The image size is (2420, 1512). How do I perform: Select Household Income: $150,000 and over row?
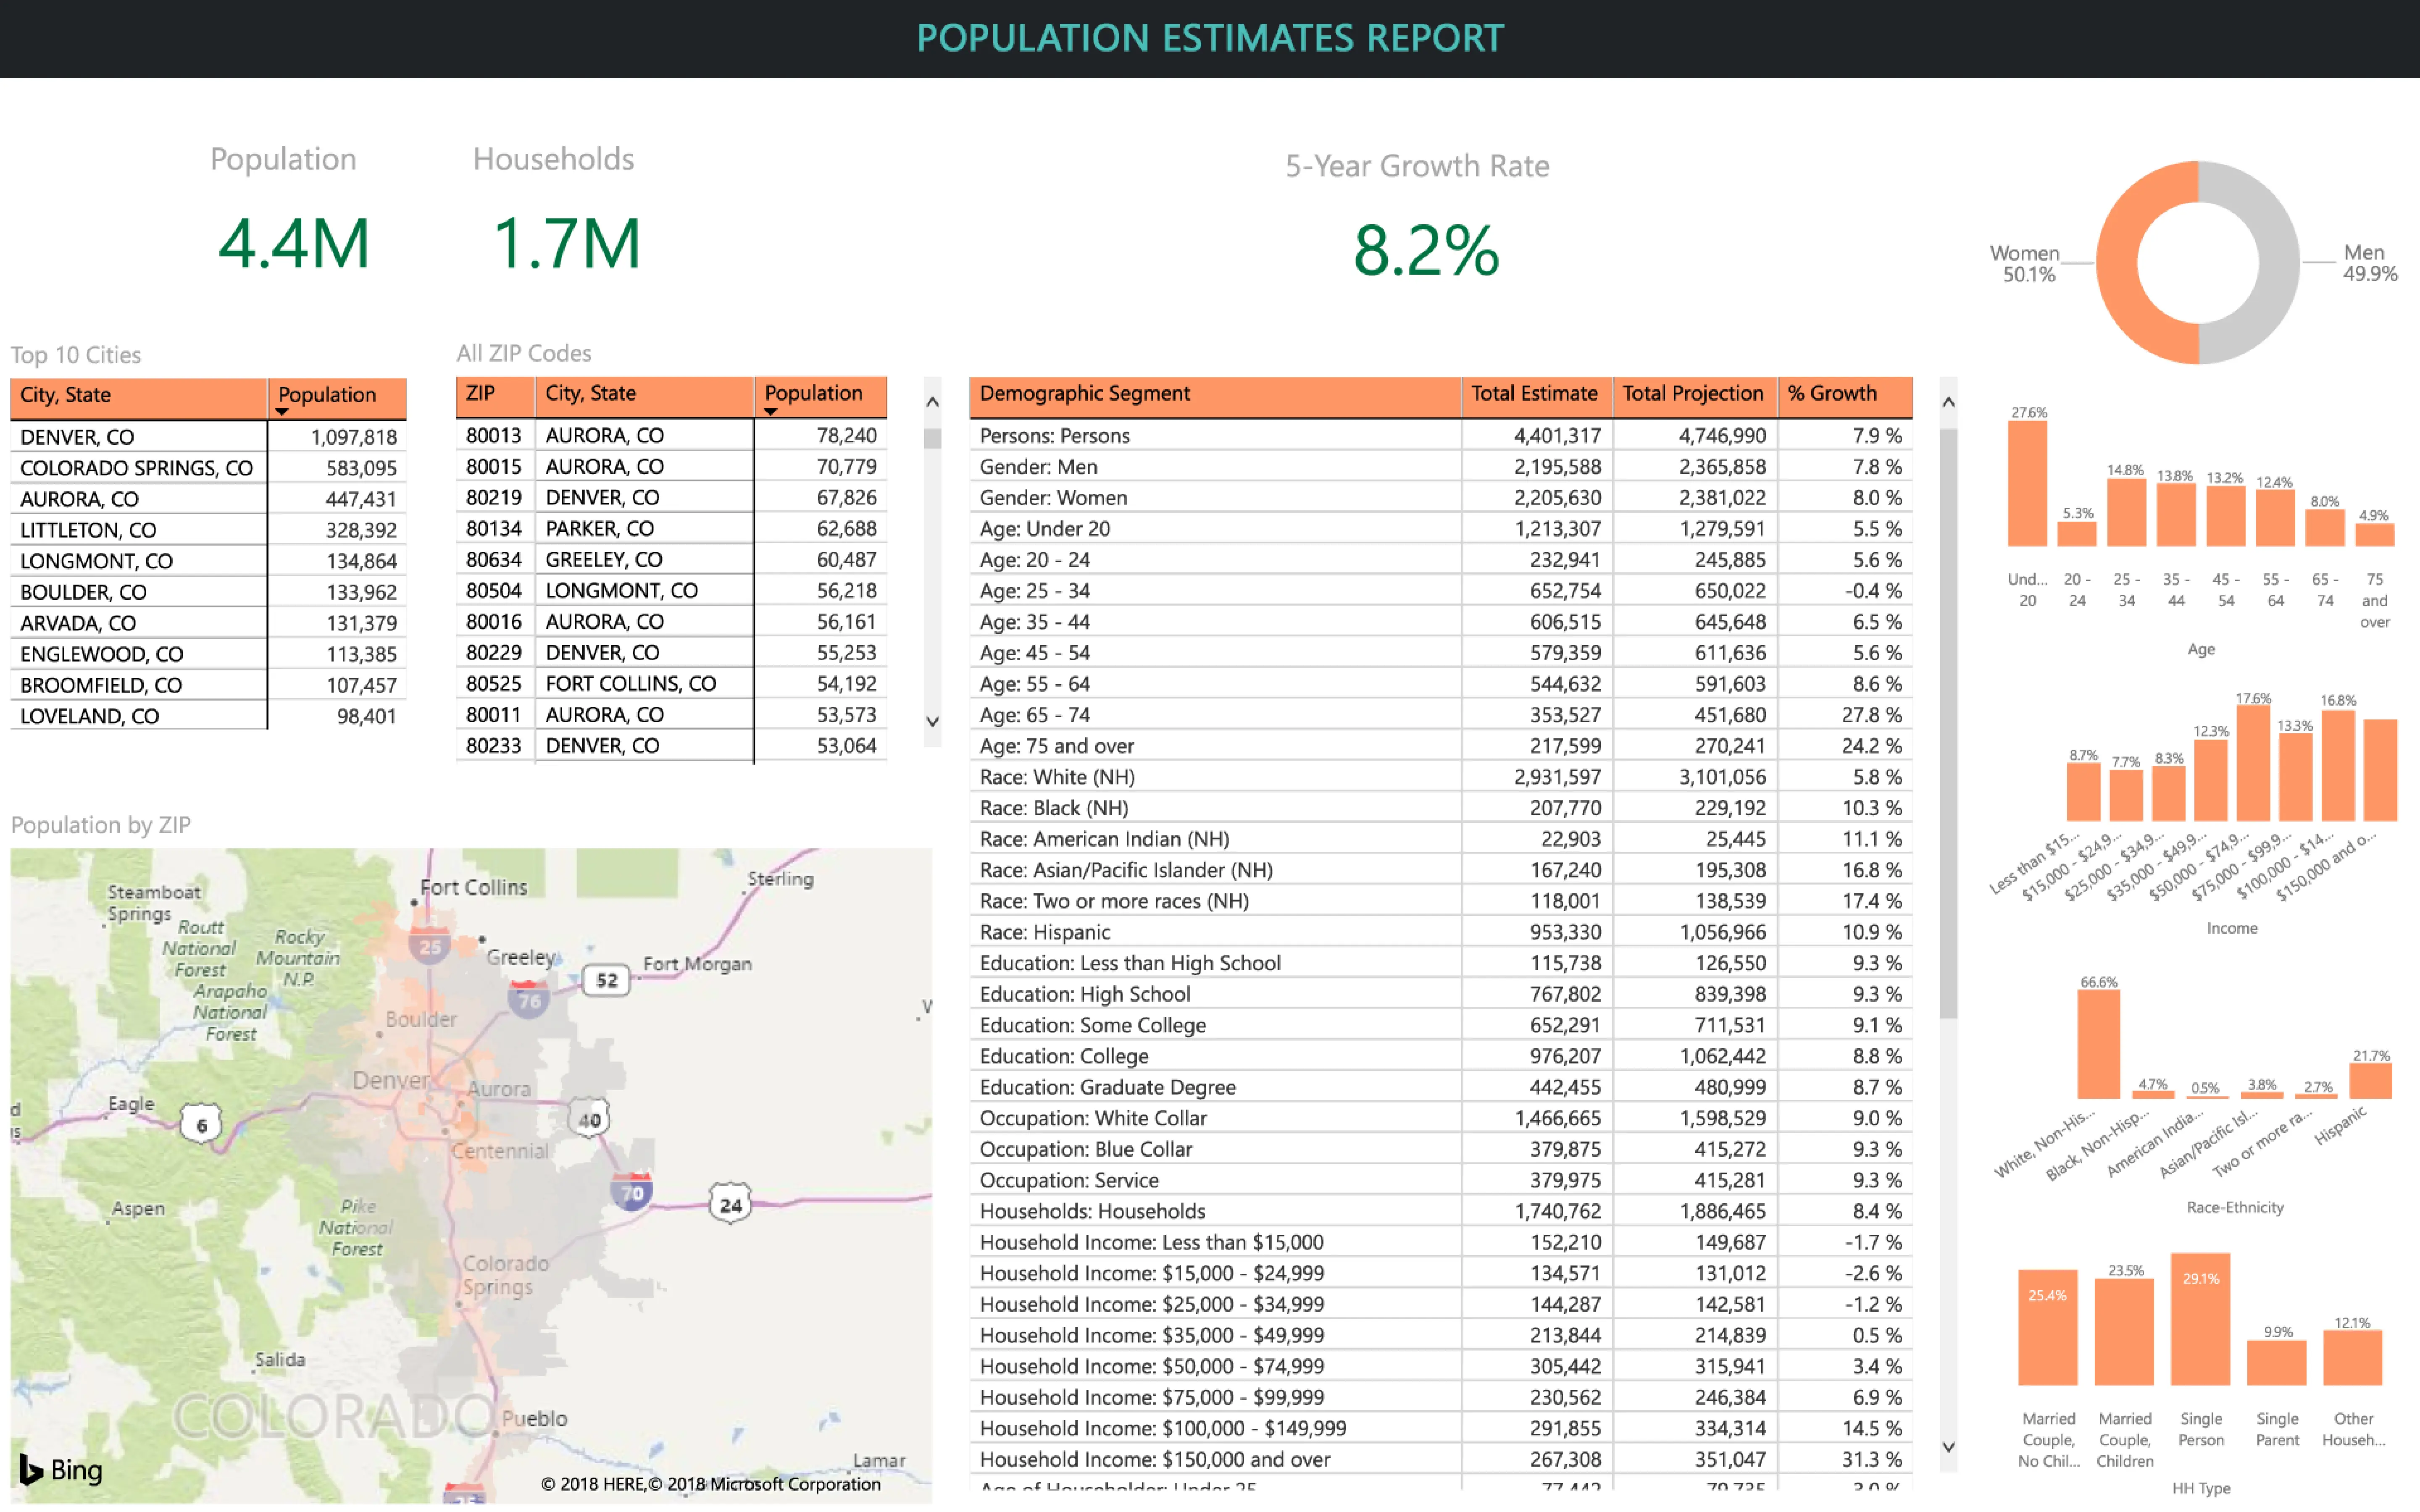tap(1441, 1459)
